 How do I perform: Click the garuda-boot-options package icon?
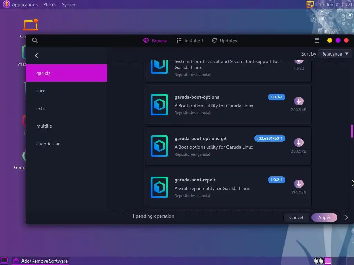coord(159,105)
